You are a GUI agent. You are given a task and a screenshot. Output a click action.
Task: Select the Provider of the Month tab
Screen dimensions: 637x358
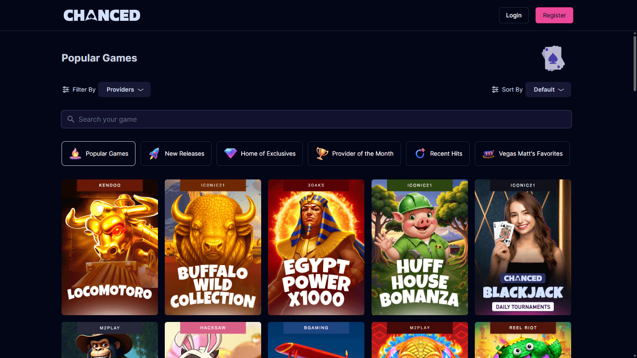tap(354, 154)
